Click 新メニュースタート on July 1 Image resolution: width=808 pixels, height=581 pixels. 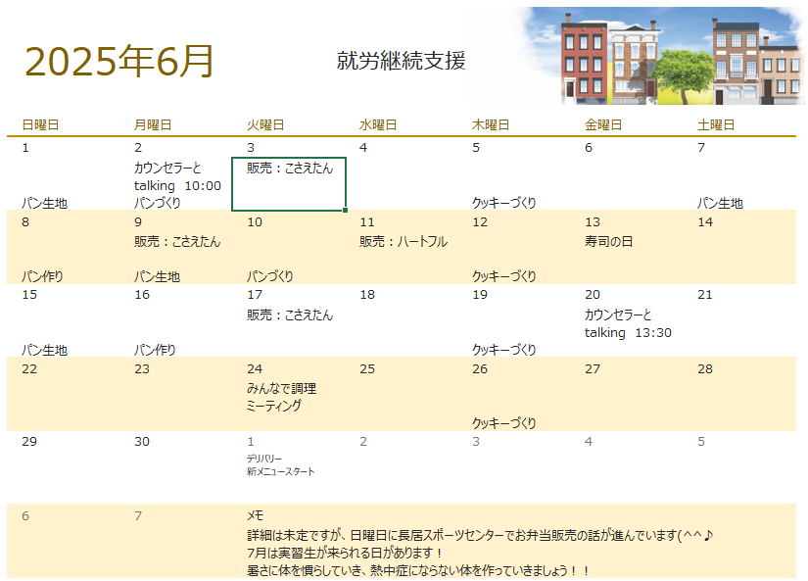[281, 471]
